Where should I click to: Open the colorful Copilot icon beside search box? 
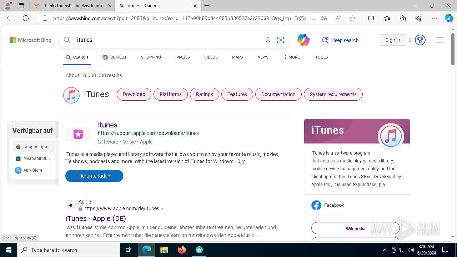coord(303,40)
